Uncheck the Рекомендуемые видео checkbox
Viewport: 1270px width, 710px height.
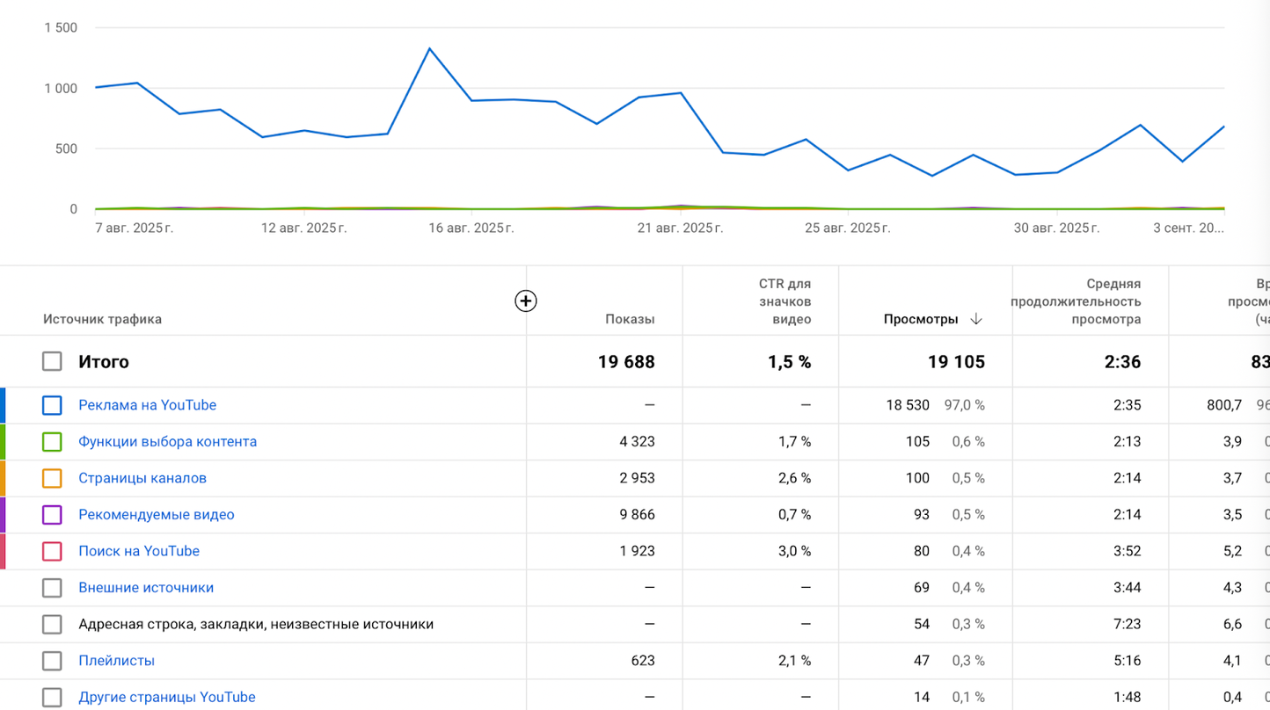coord(52,515)
